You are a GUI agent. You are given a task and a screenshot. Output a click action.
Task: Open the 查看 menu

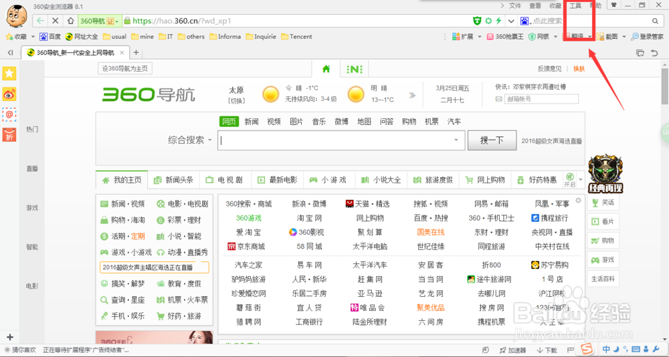coord(535,5)
